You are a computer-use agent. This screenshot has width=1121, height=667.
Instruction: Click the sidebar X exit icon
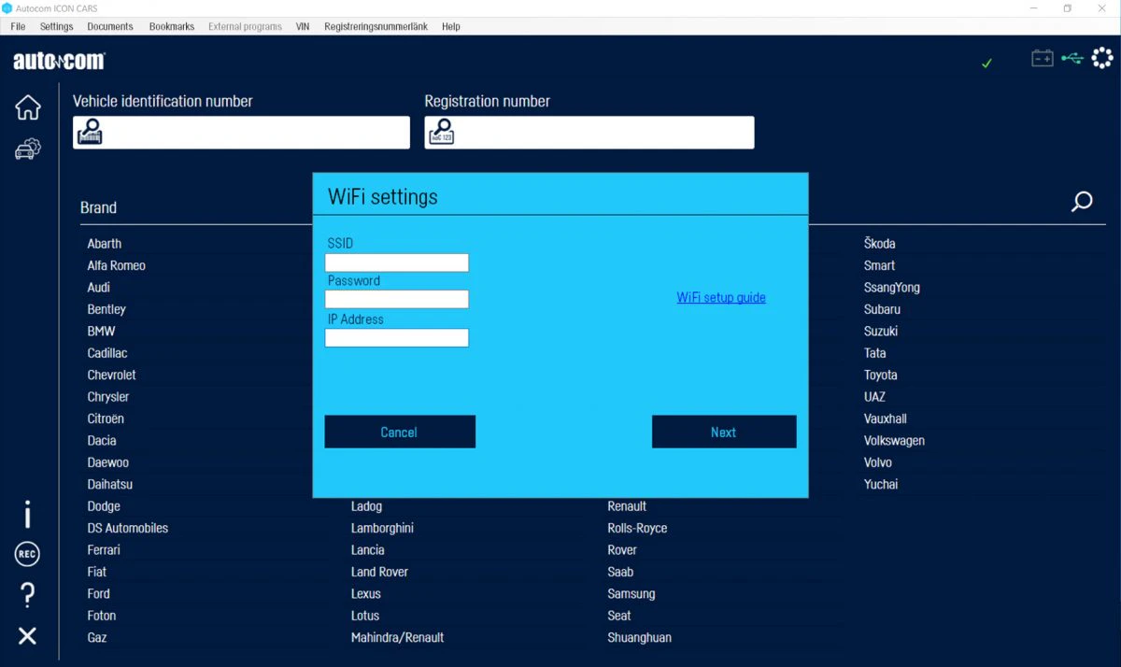click(x=28, y=636)
